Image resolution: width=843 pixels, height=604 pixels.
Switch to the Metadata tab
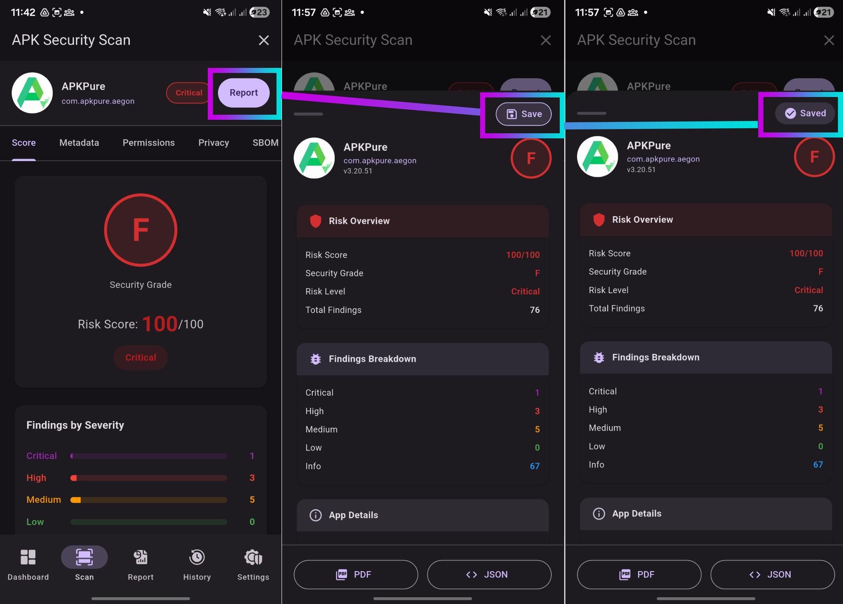79,143
